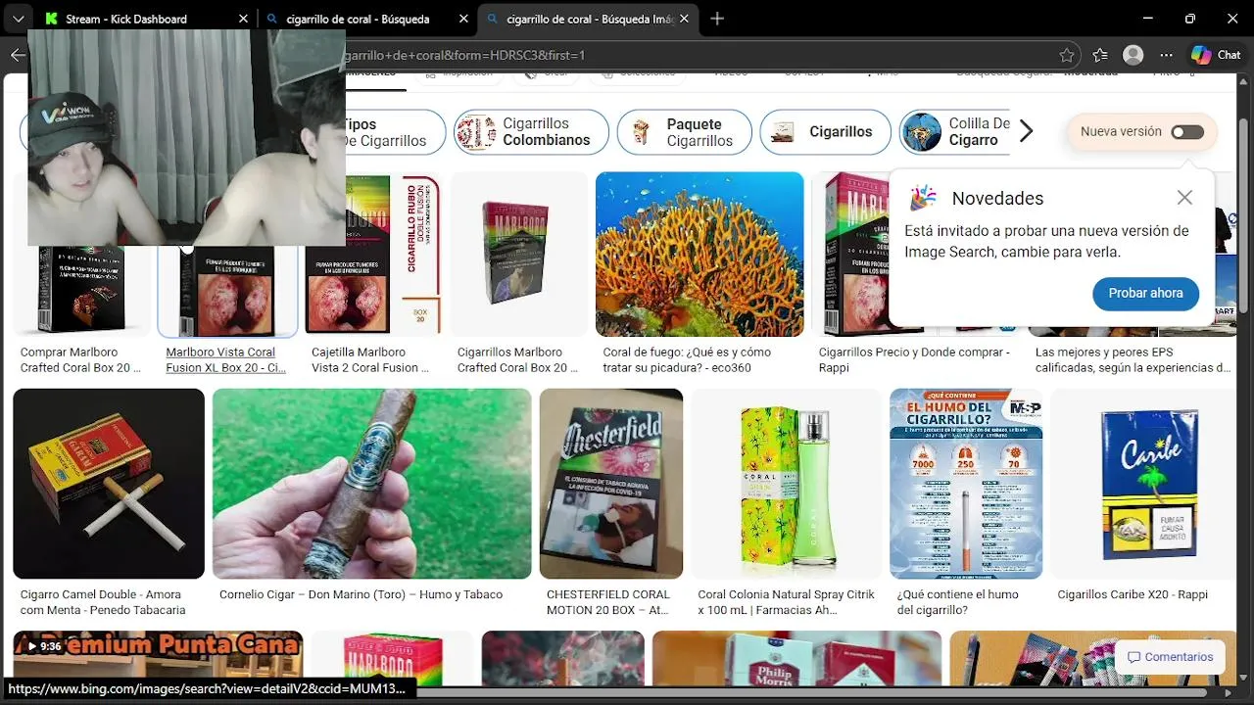This screenshot has height=705, width=1254.
Task: Open the Cigarrillos Marlboro Crafted Coral Box thumbnail
Action: pyautogui.click(x=519, y=255)
